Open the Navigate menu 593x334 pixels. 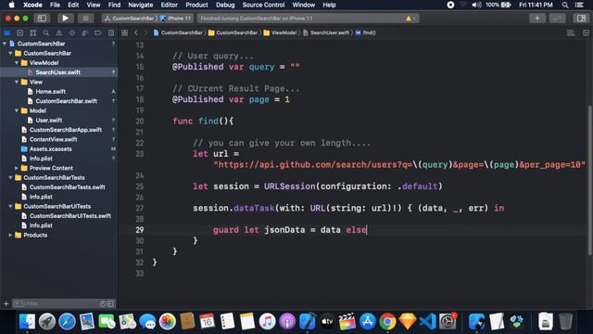click(140, 5)
